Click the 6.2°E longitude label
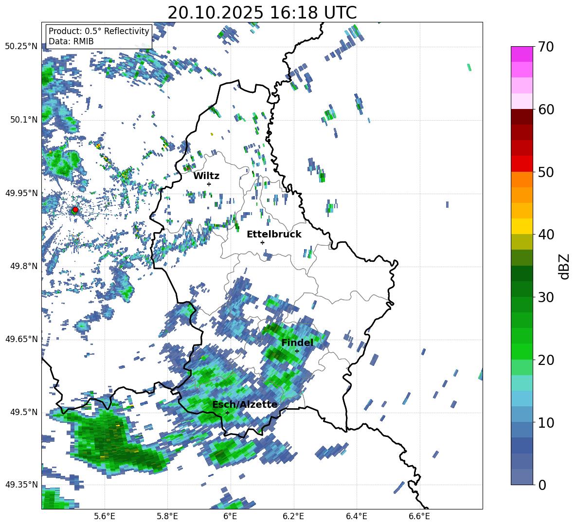 tap(293, 516)
